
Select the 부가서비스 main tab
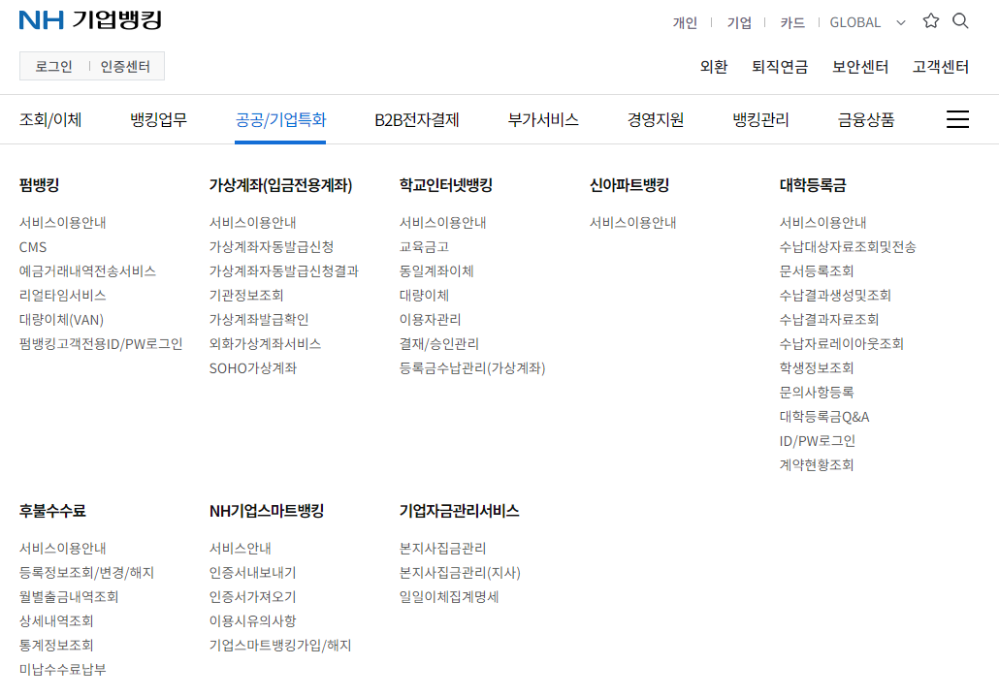543,119
